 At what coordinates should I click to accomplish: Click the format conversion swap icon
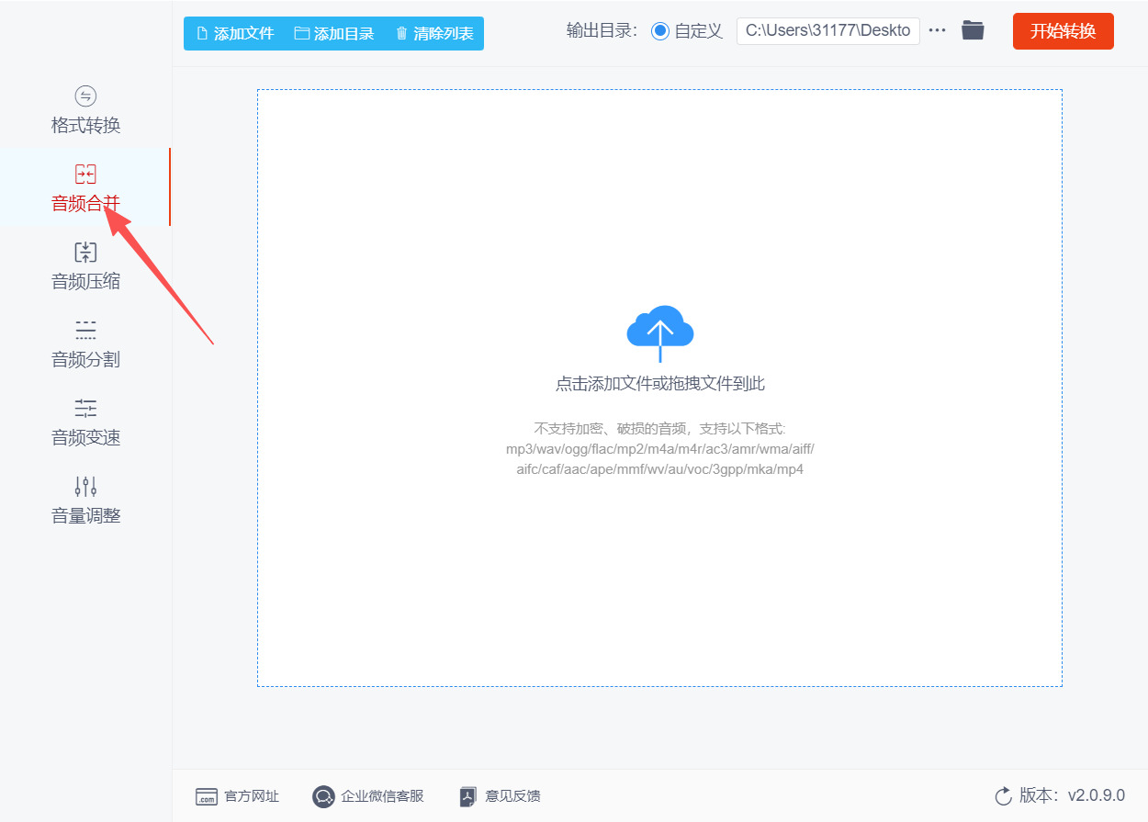click(85, 96)
